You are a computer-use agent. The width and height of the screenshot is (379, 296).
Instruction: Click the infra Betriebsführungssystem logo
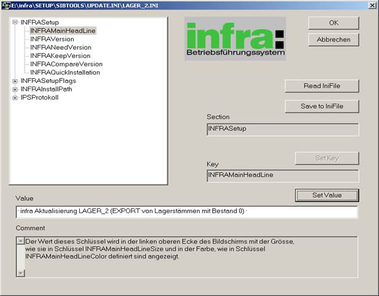click(x=235, y=38)
